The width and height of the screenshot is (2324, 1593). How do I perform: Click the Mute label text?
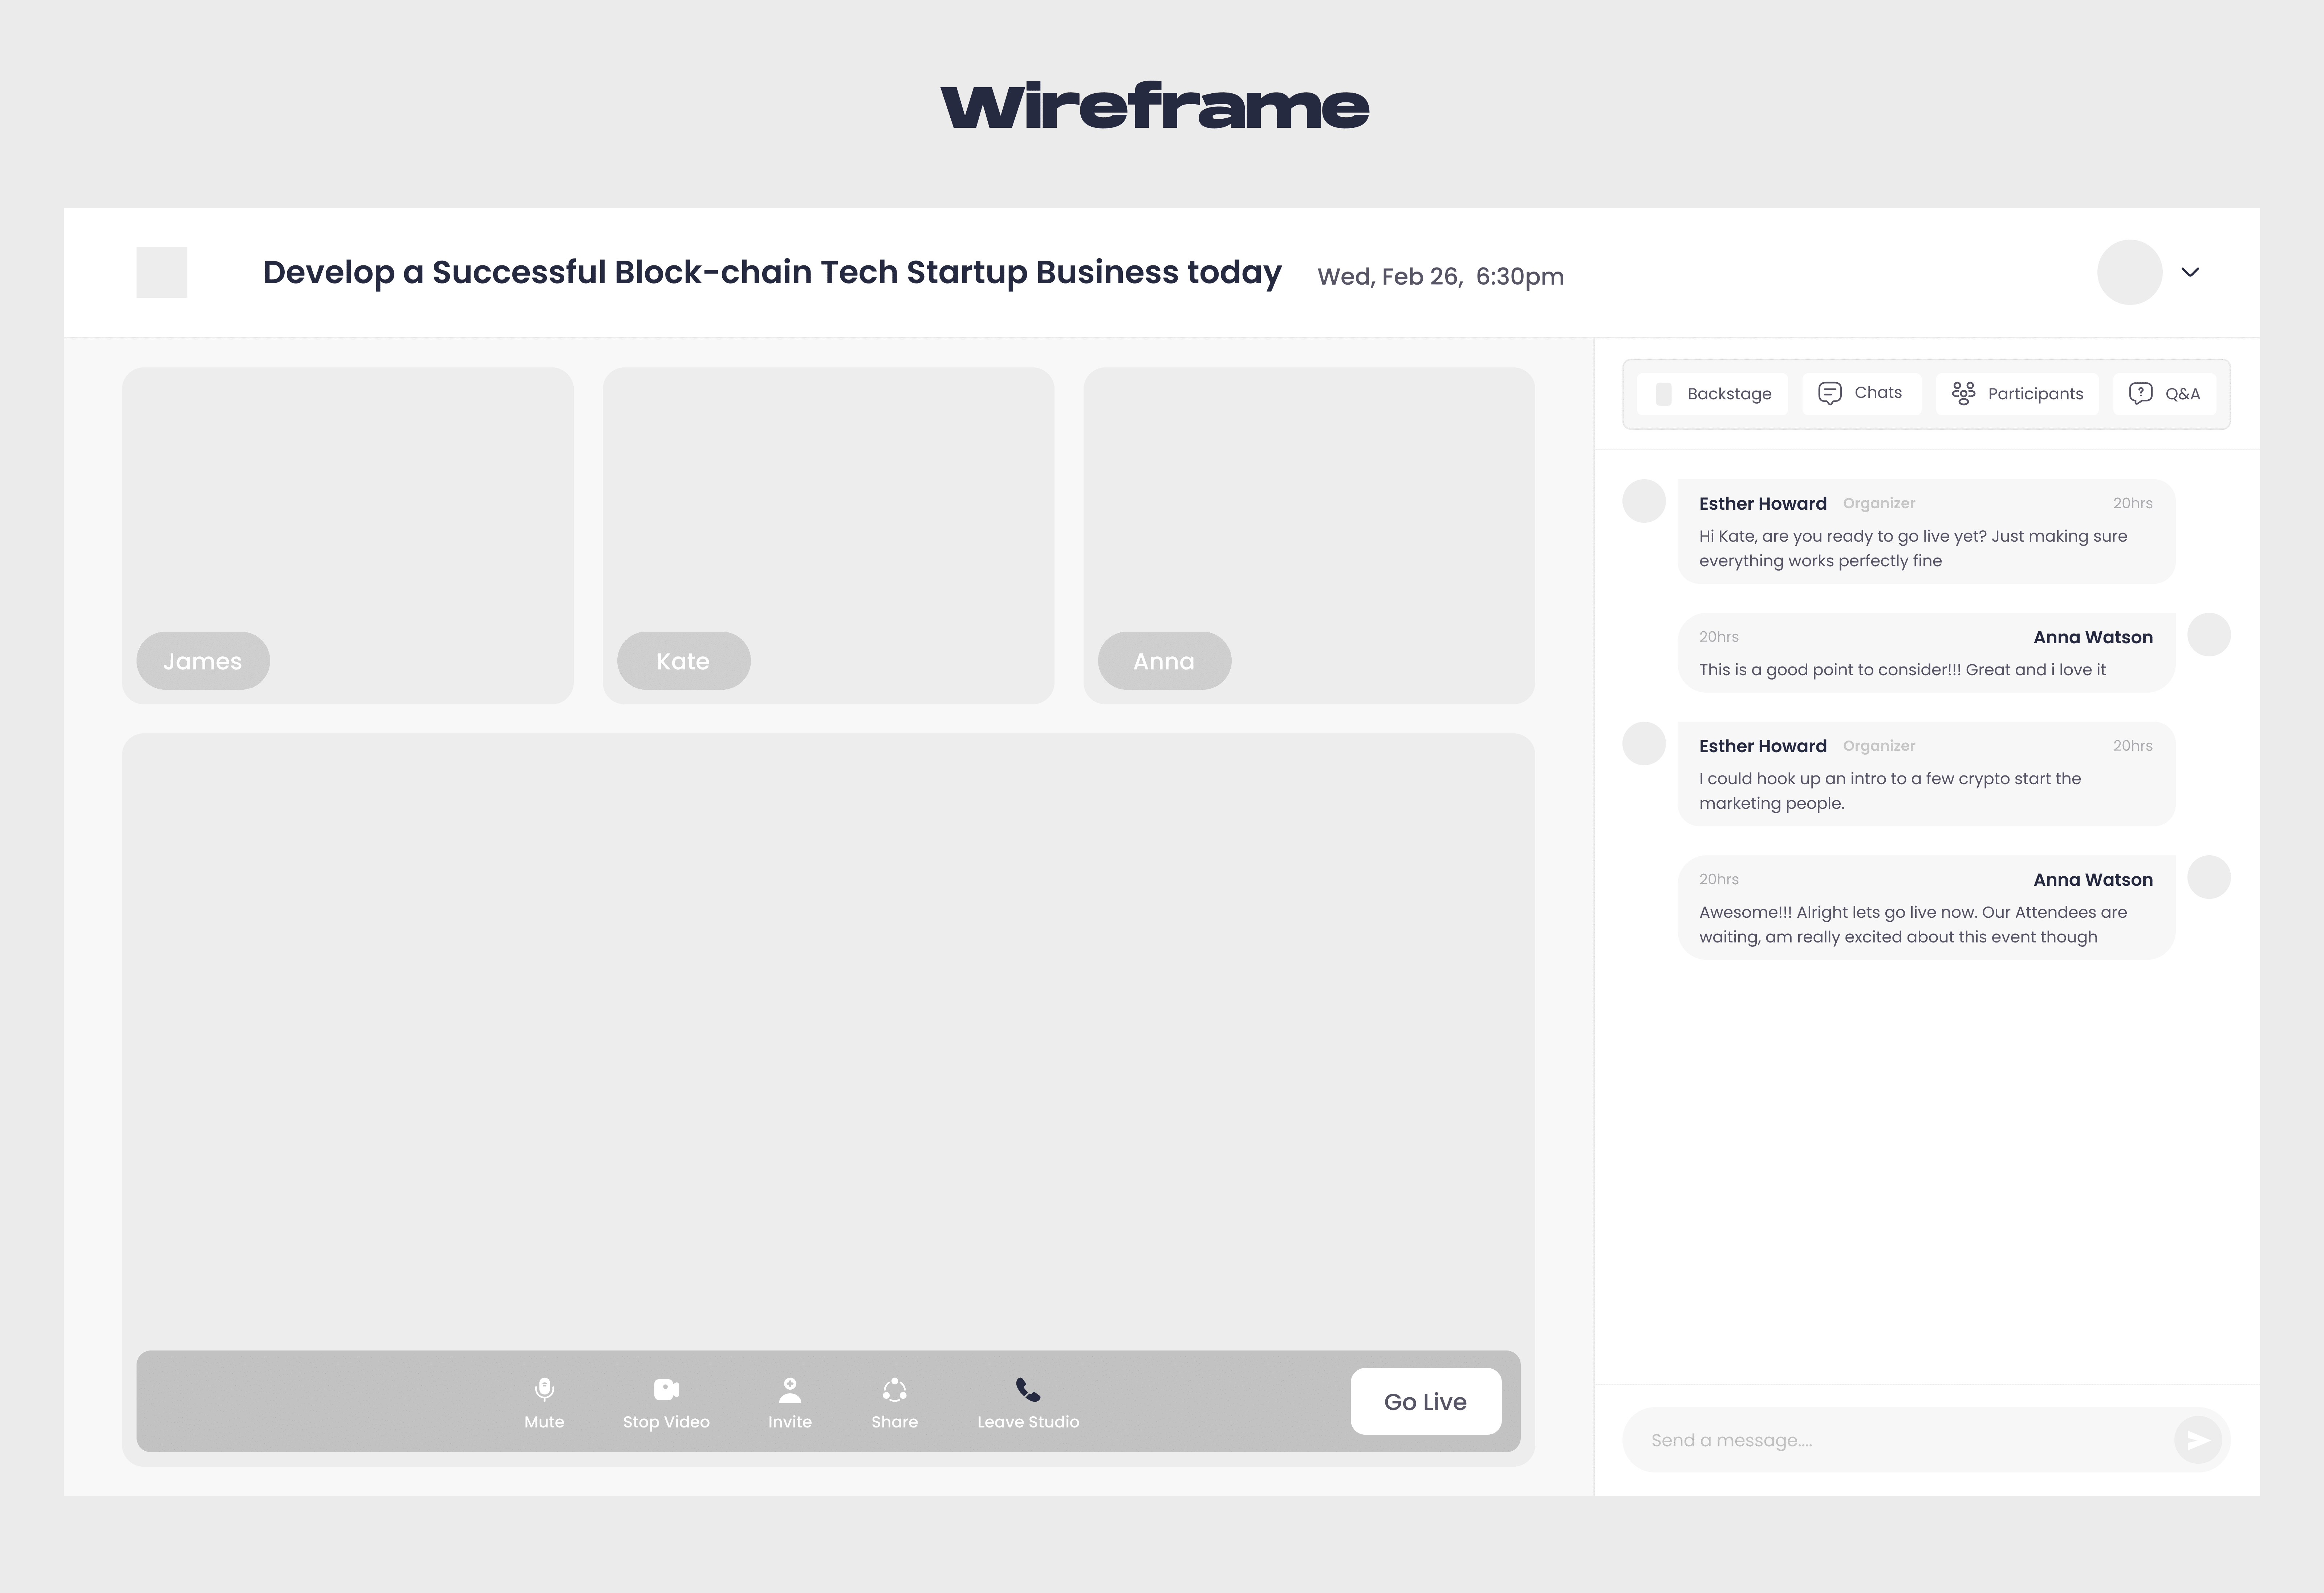[x=544, y=1422]
